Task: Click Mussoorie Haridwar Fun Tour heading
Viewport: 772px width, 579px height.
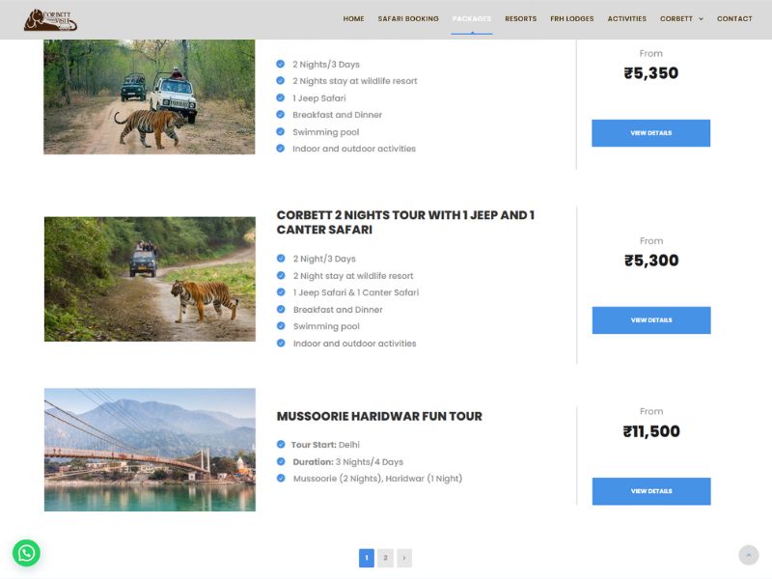Action: click(379, 417)
